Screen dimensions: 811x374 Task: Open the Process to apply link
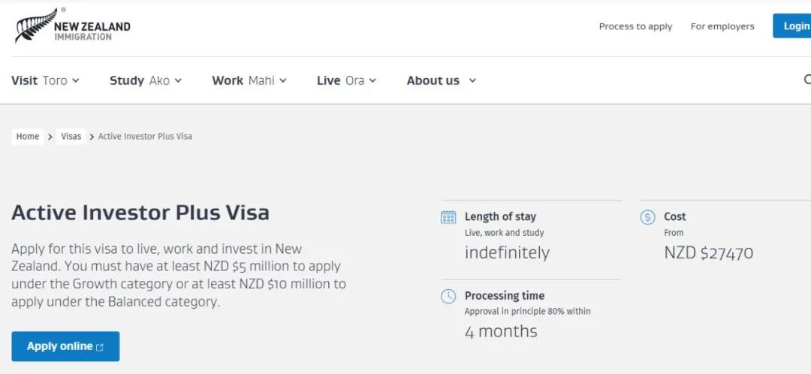click(635, 26)
